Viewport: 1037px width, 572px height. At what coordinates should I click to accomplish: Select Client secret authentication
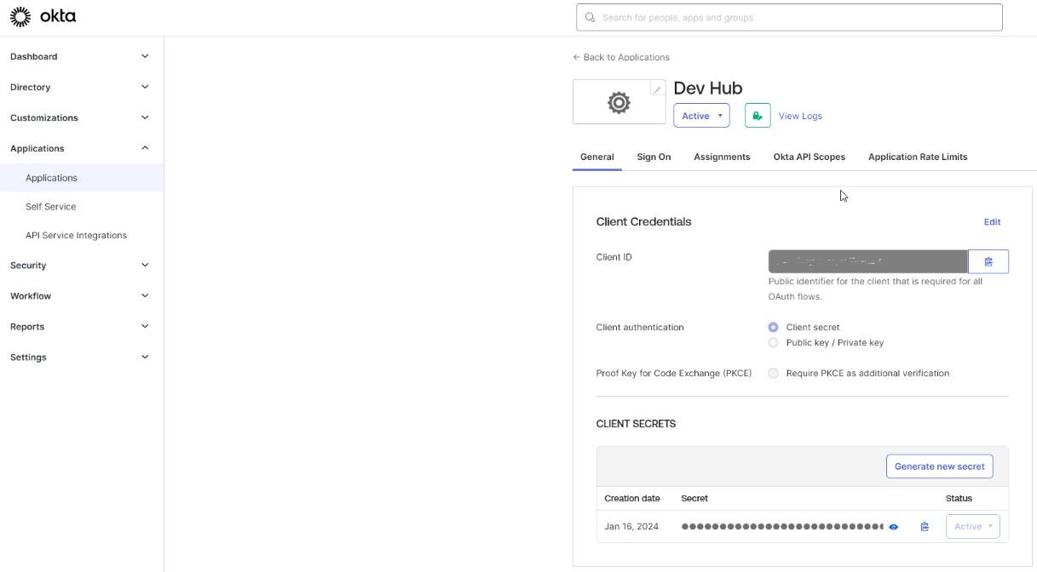[773, 327]
